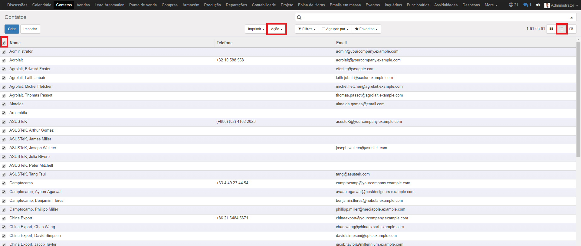Switch to kanban view icon
The width and height of the screenshot is (581, 246).
[x=551, y=29]
